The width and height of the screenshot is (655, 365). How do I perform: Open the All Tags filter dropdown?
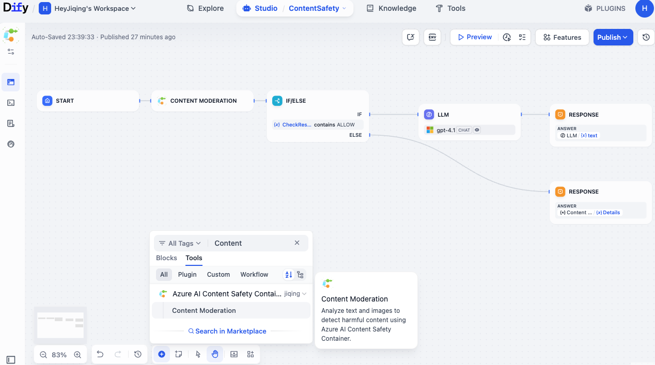coord(176,243)
